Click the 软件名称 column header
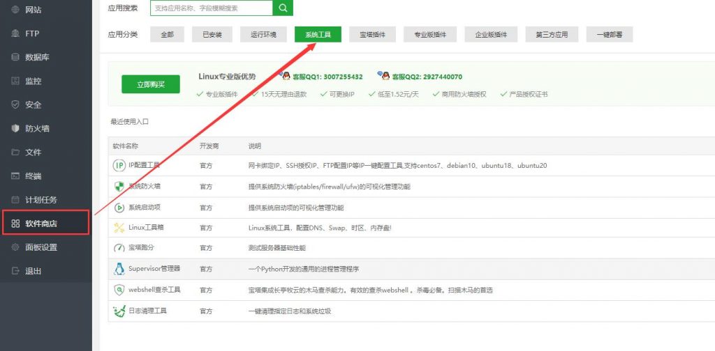This screenshot has height=351, width=715. pyautogui.click(x=126, y=146)
